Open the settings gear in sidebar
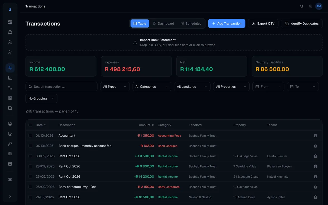The height and width of the screenshot is (205, 328). (x=10, y=180)
